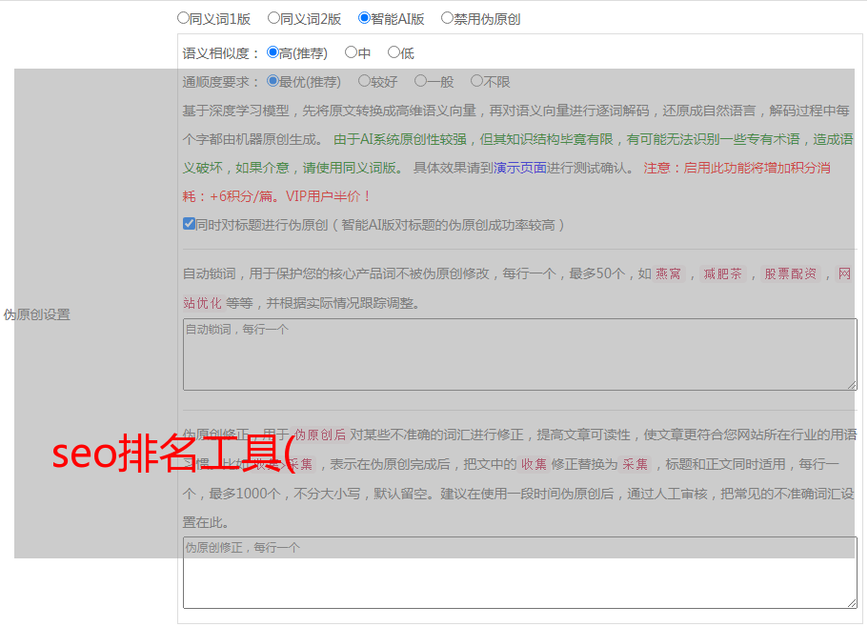Set 通顺度要求 to 不限
The width and height of the screenshot is (868, 627).
click(x=476, y=82)
